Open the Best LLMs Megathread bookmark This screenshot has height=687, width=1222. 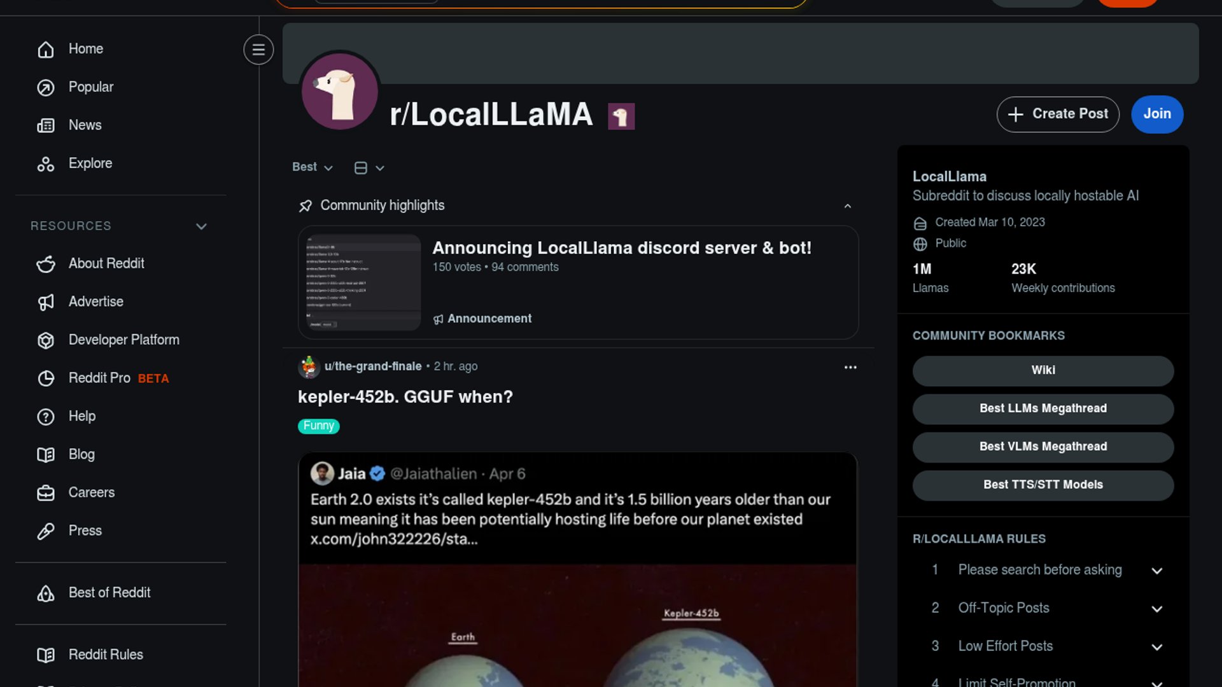1043,408
